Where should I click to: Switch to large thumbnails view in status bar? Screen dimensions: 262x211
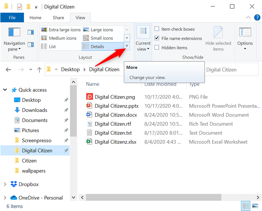point(255,206)
